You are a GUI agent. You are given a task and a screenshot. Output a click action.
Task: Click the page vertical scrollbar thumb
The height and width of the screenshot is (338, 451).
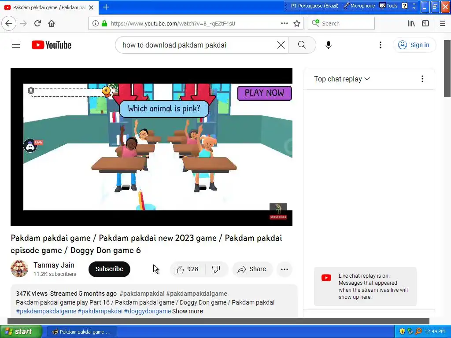tap(447, 68)
